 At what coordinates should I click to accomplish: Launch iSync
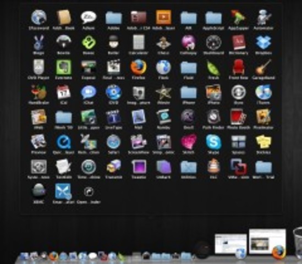click(x=238, y=92)
